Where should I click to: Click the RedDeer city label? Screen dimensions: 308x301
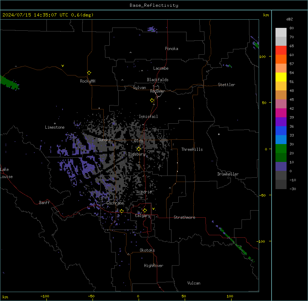click(157, 91)
